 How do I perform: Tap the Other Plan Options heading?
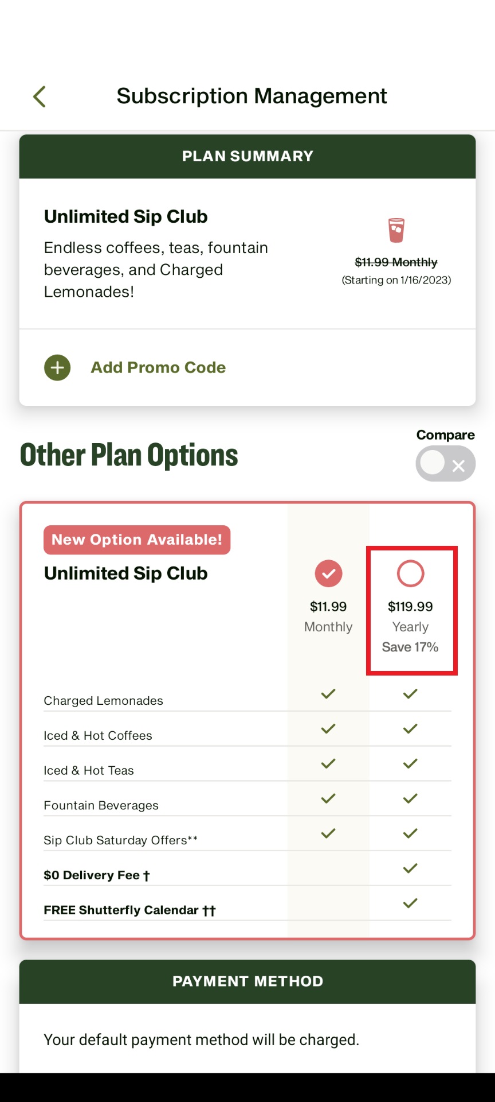click(x=128, y=455)
